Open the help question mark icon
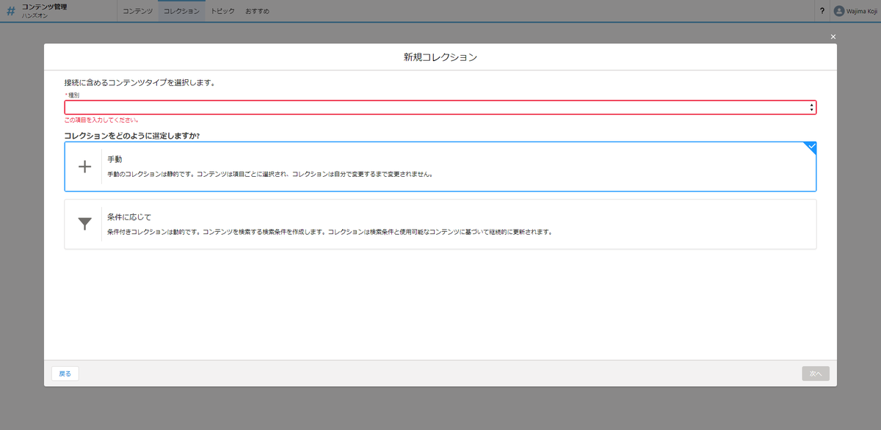The height and width of the screenshot is (430, 881). point(822,11)
